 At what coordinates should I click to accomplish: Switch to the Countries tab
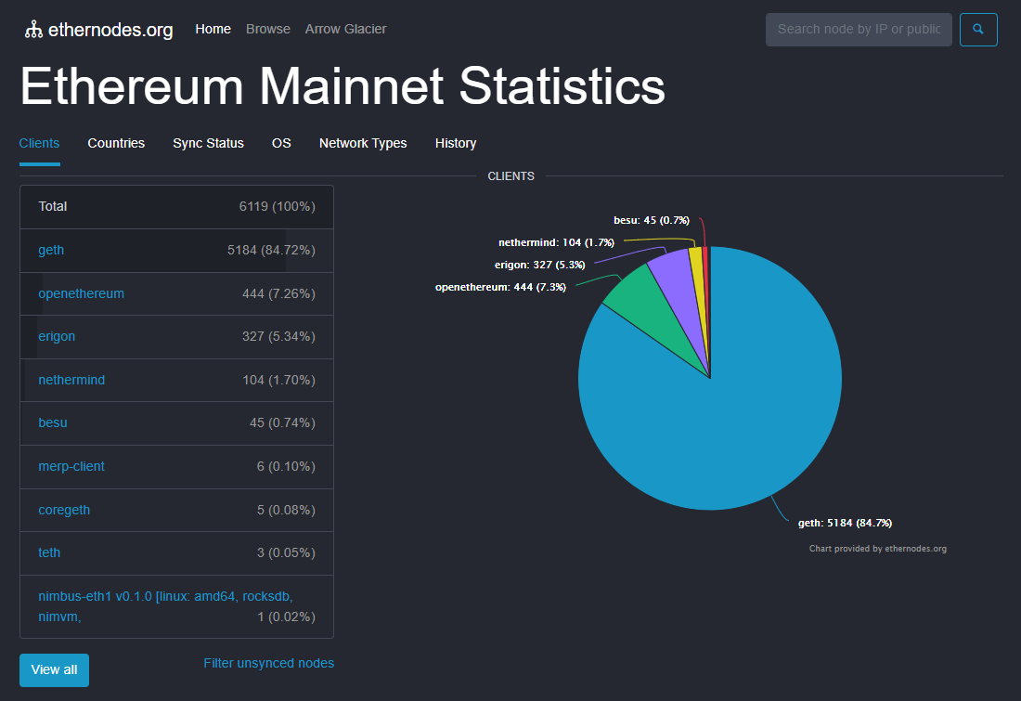(x=116, y=143)
